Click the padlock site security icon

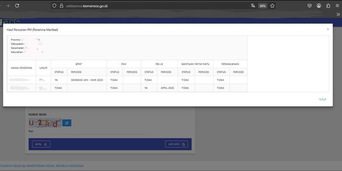pos(61,6)
